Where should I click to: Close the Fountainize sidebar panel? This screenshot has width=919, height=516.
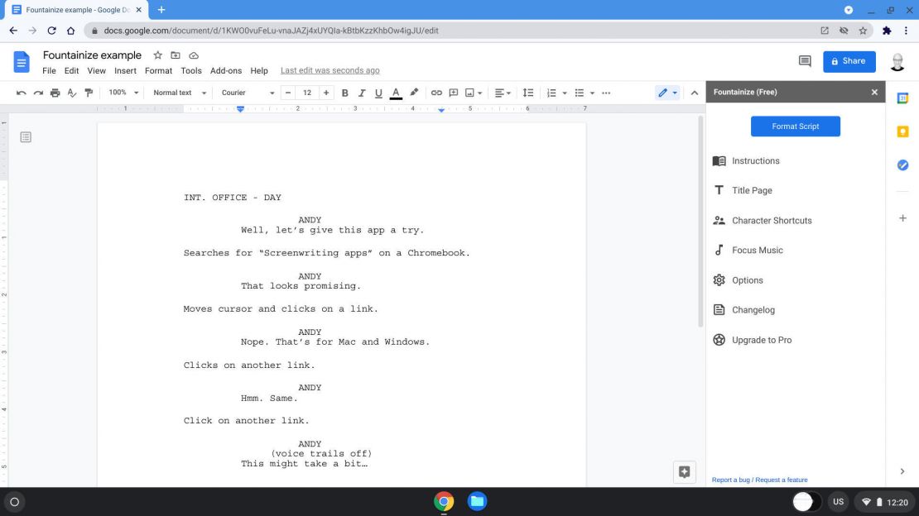[873, 92]
